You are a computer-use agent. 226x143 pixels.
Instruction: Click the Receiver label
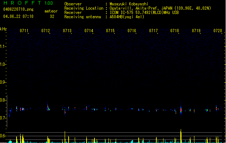click(73, 13)
